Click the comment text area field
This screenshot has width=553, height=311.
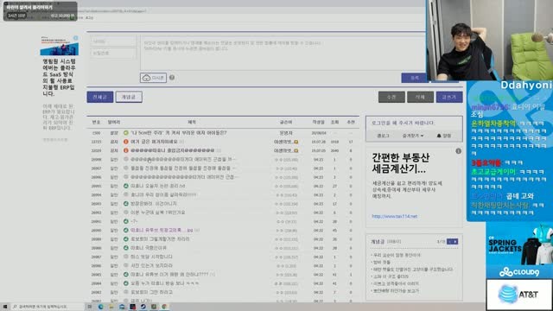point(283,53)
